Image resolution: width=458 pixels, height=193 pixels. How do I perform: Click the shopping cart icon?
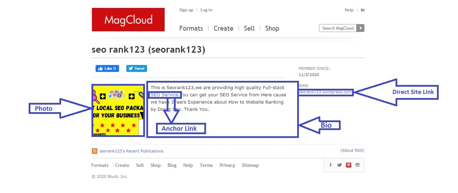tap(362, 10)
